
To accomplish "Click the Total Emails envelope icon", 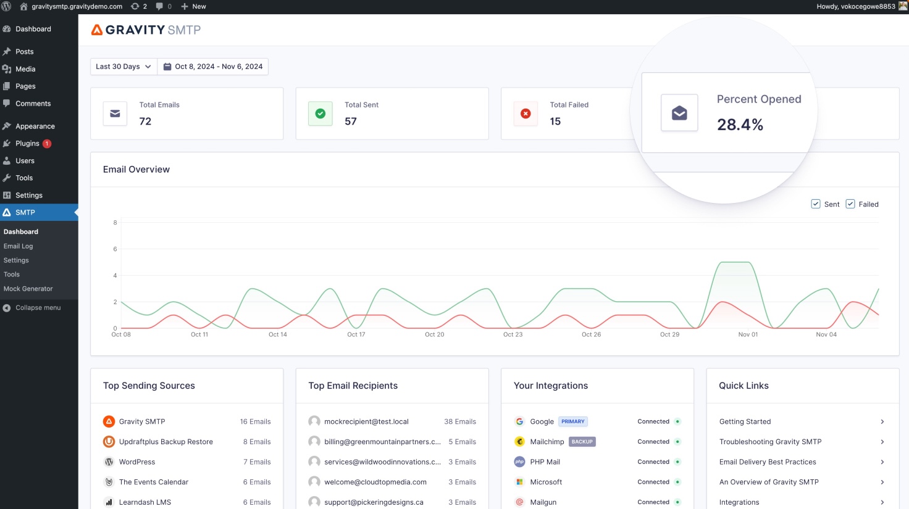I will coord(115,114).
